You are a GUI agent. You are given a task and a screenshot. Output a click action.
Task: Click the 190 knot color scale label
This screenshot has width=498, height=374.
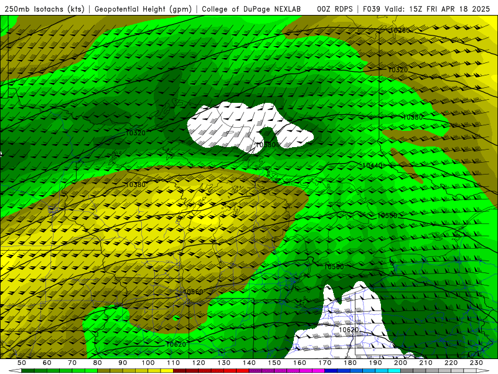375,363
